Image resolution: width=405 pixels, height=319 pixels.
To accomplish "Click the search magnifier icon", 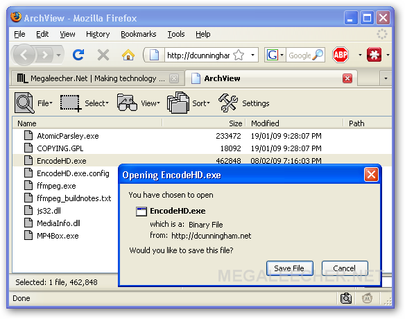I will [318, 55].
